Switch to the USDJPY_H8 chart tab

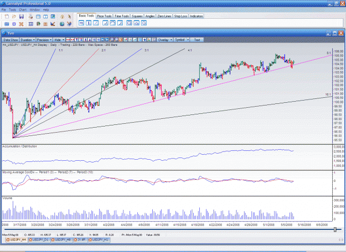click(x=61, y=240)
